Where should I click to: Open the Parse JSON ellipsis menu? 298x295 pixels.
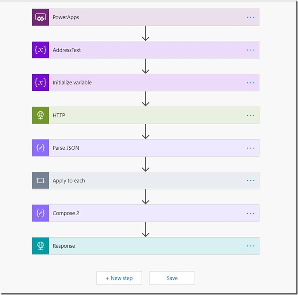point(250,148)
